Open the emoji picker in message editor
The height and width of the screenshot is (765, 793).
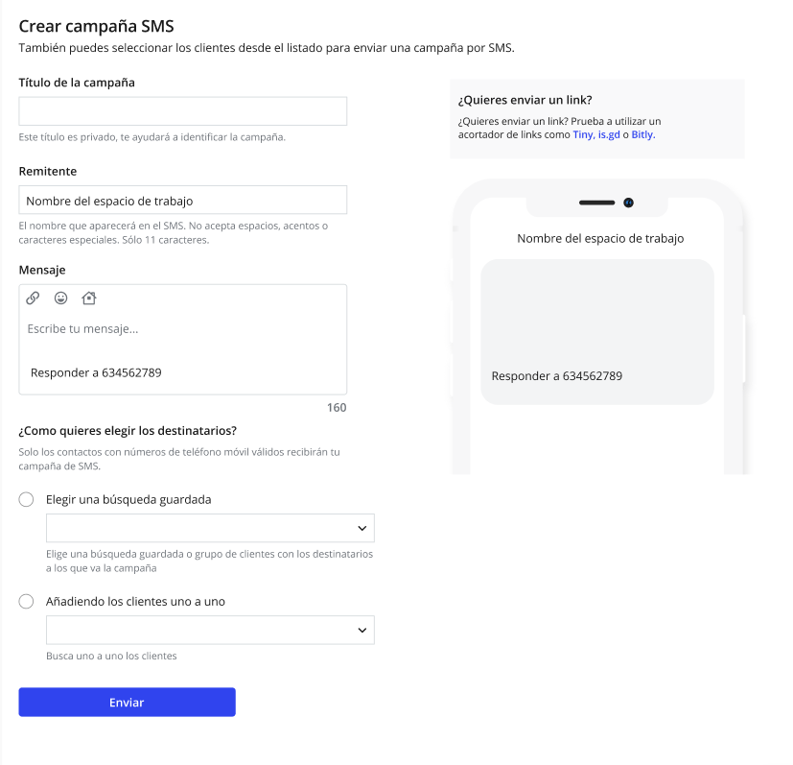[60, 299]
